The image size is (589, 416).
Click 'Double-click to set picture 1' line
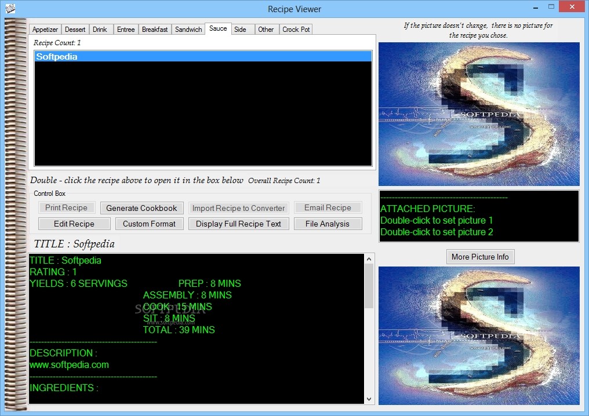pos(437,220)
